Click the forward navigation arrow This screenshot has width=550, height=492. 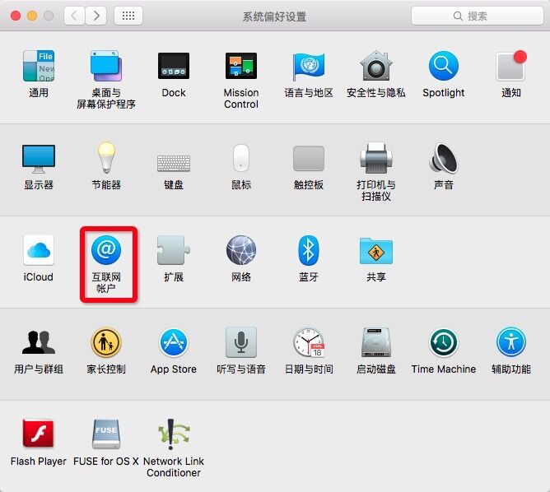96,16
